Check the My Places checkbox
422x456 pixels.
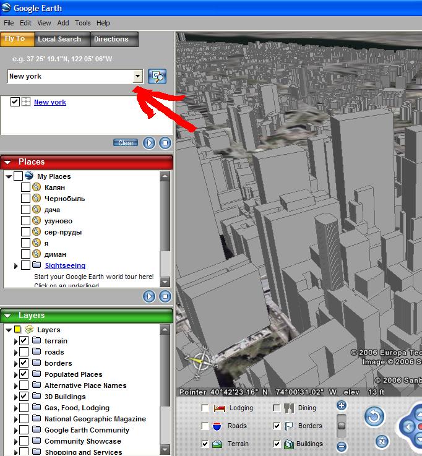click(19, 176)
